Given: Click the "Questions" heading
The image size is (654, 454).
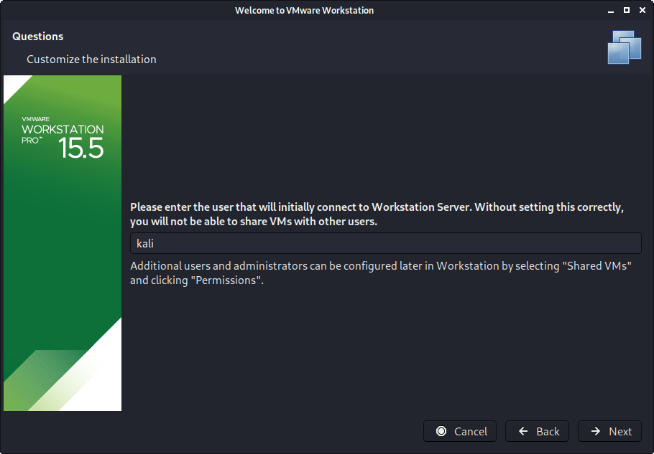Looking at the screenshot, I should [38, 37].
